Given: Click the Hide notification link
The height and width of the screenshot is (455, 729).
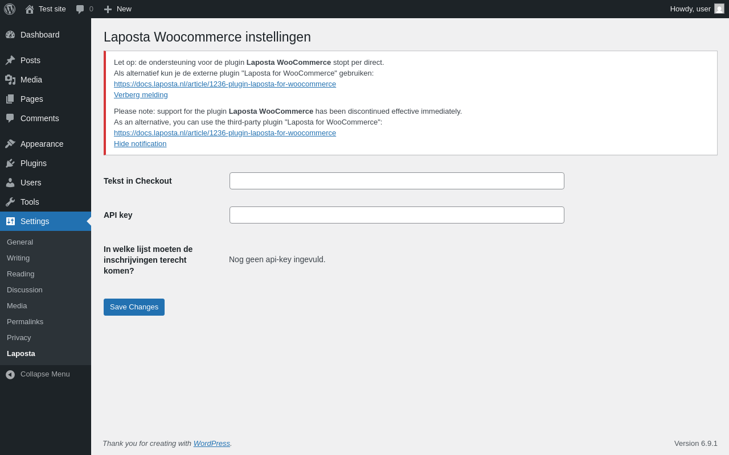Looking at the screenshot, I should [140, 144].
